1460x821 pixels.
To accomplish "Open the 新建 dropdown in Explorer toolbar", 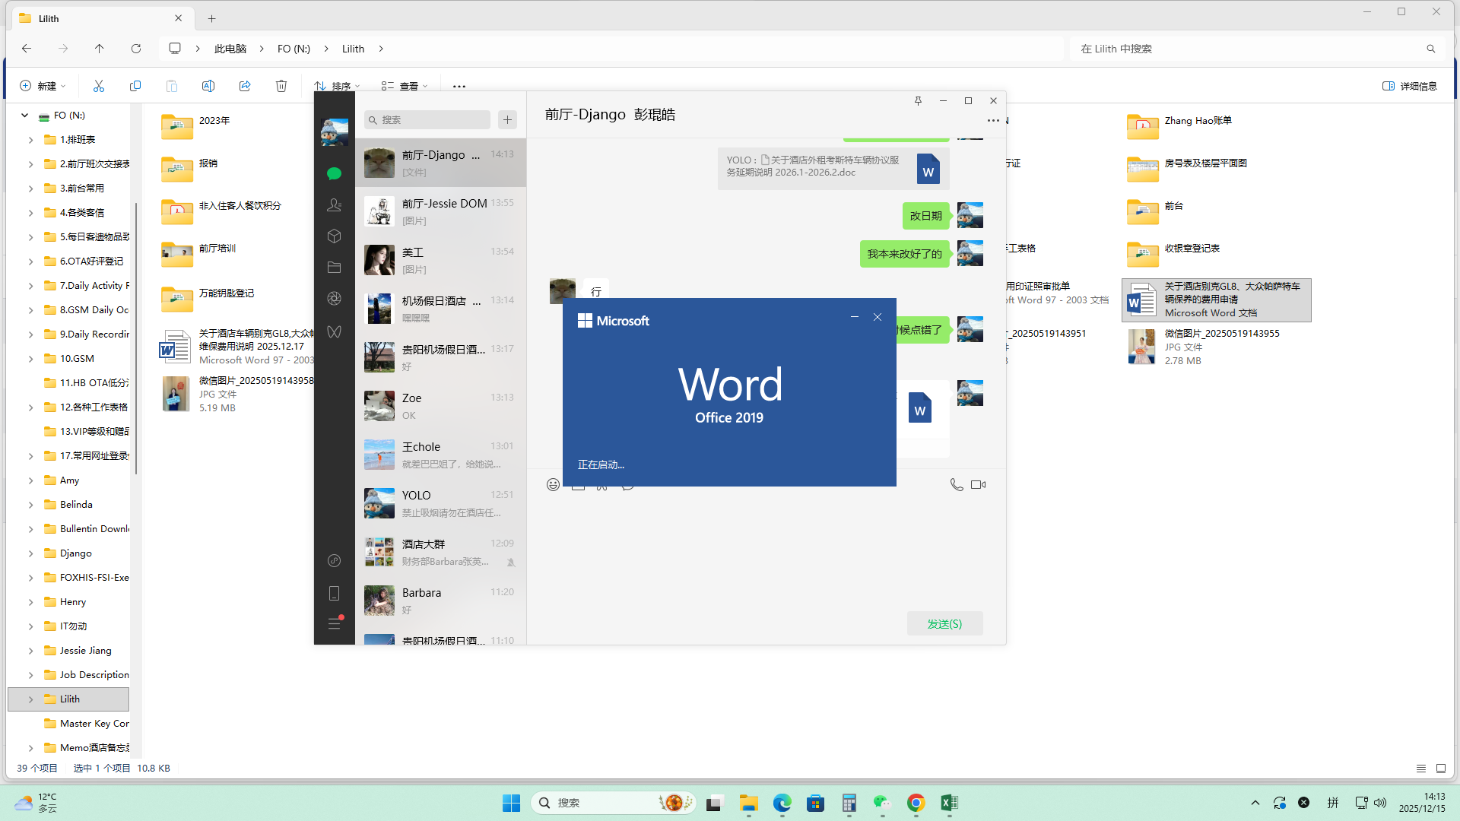I will pos(43,86).
